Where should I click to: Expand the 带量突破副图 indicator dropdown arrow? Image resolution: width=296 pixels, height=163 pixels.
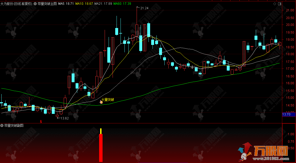pyautogui.click(x=2, y=125)
